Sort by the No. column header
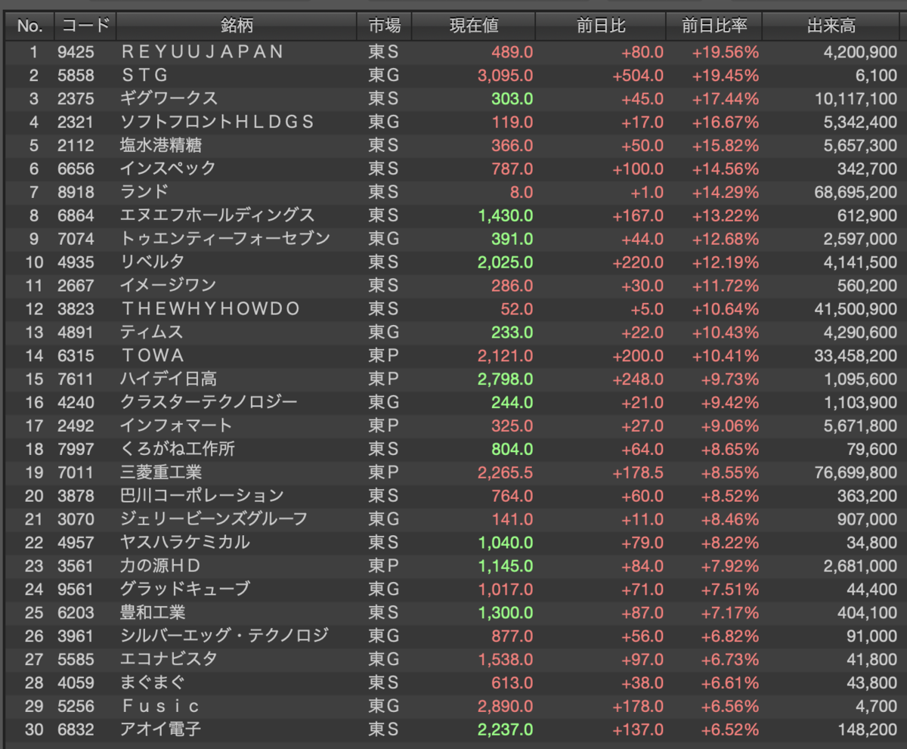 (29, 26)
